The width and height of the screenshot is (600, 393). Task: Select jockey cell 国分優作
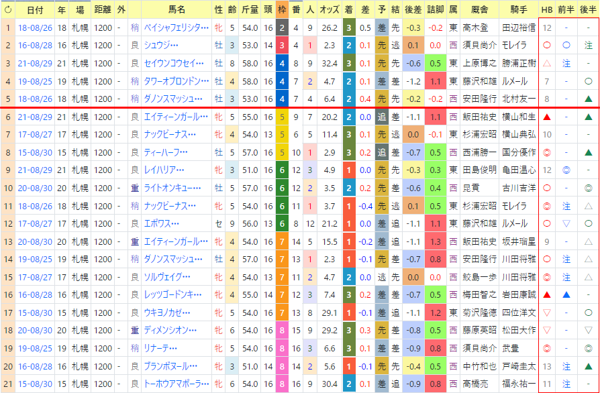click(519, 152)
